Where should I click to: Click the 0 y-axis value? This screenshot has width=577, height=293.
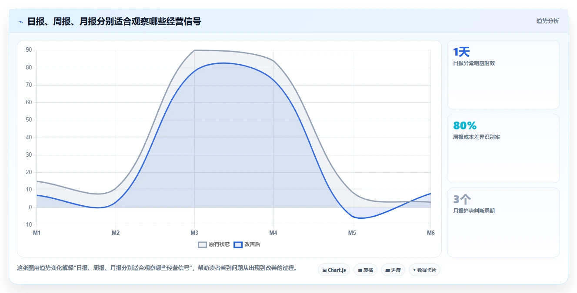(30, 207)
